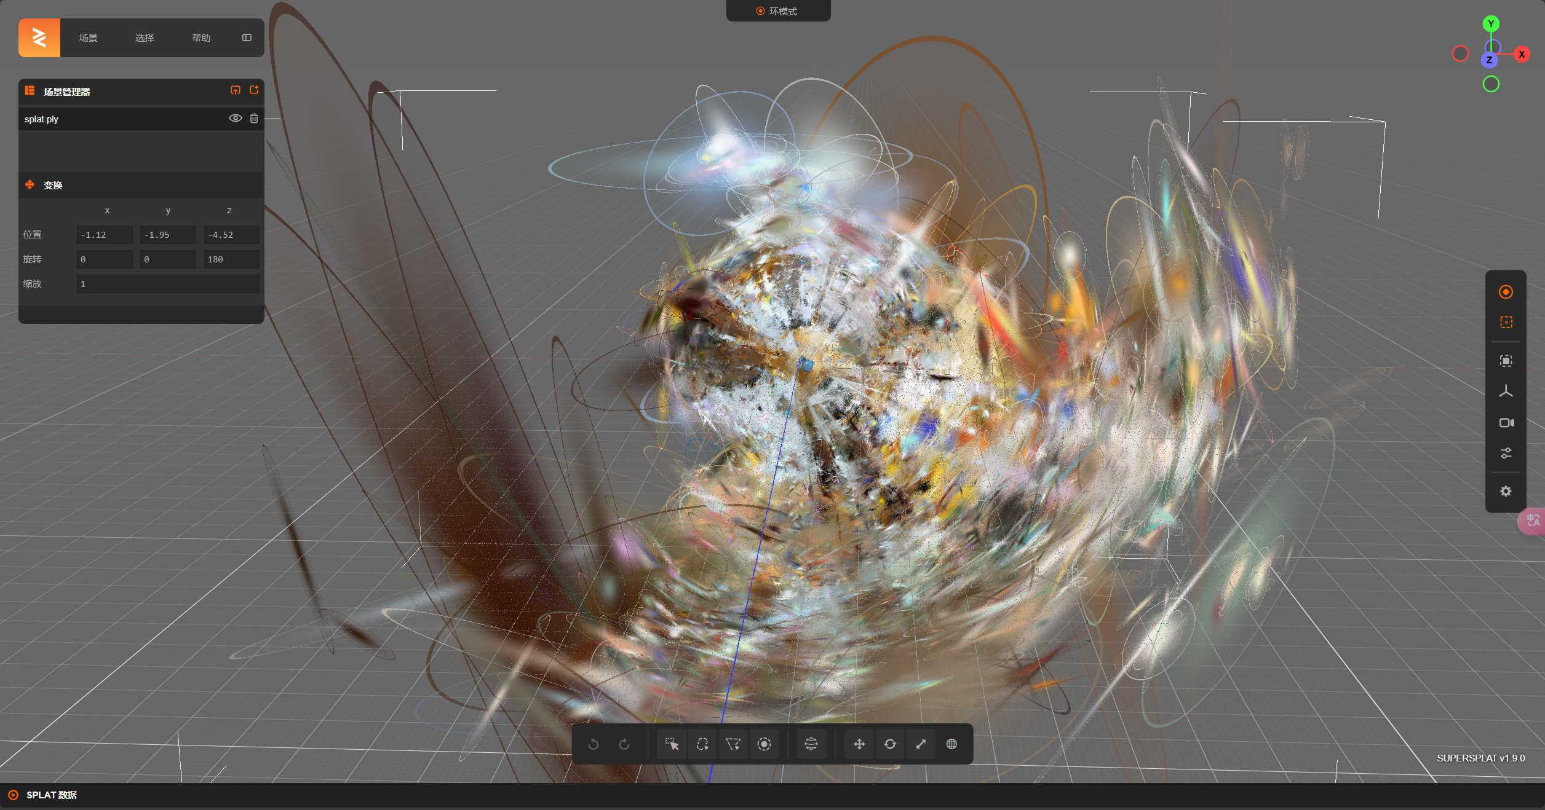This screenshot has width=1545, height=810.
Task: Open the view options sliders panel
Action: pyautogui.click(x=1506, y=454)
